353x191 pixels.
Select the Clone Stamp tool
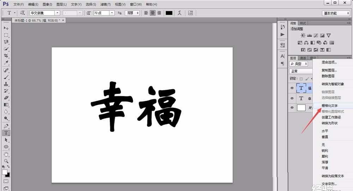[6, 84]
